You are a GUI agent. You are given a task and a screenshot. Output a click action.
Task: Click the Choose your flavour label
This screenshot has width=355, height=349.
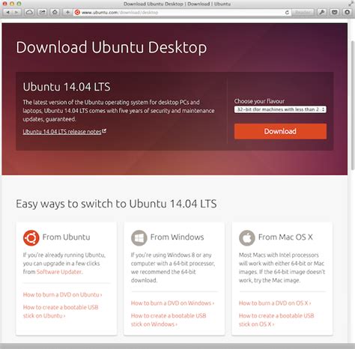pyautogui.click(x=259, y=101)
